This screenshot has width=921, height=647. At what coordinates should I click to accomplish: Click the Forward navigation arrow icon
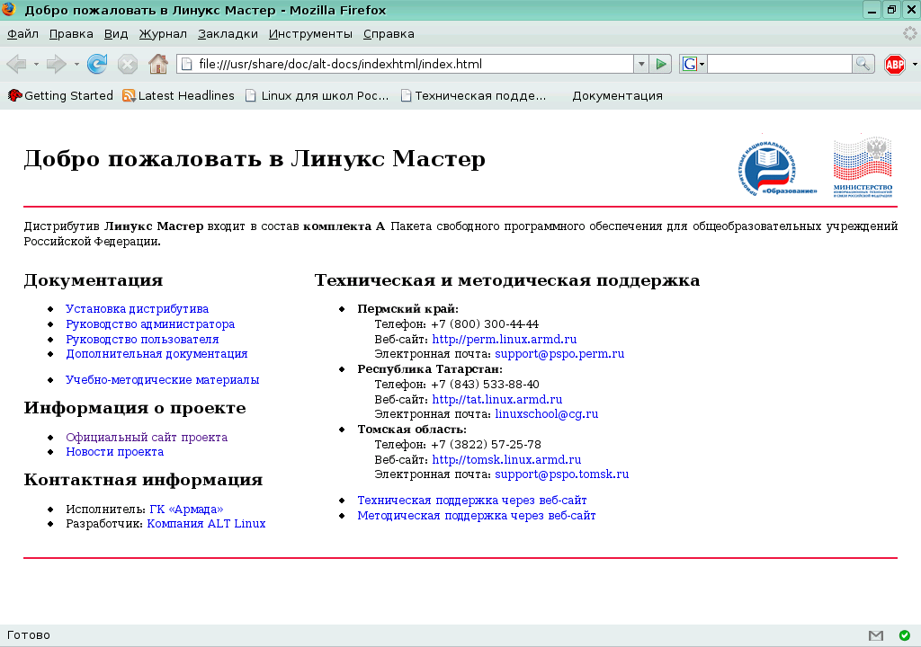coord(54,64)
